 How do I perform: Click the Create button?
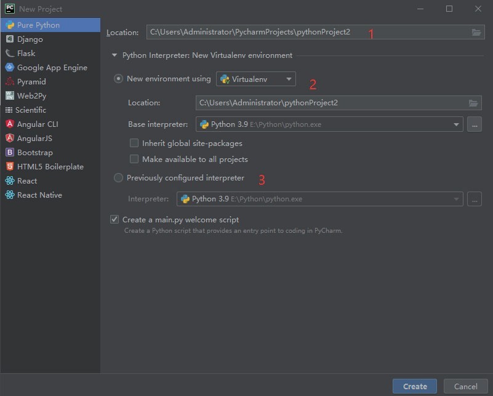coord(415,386)
